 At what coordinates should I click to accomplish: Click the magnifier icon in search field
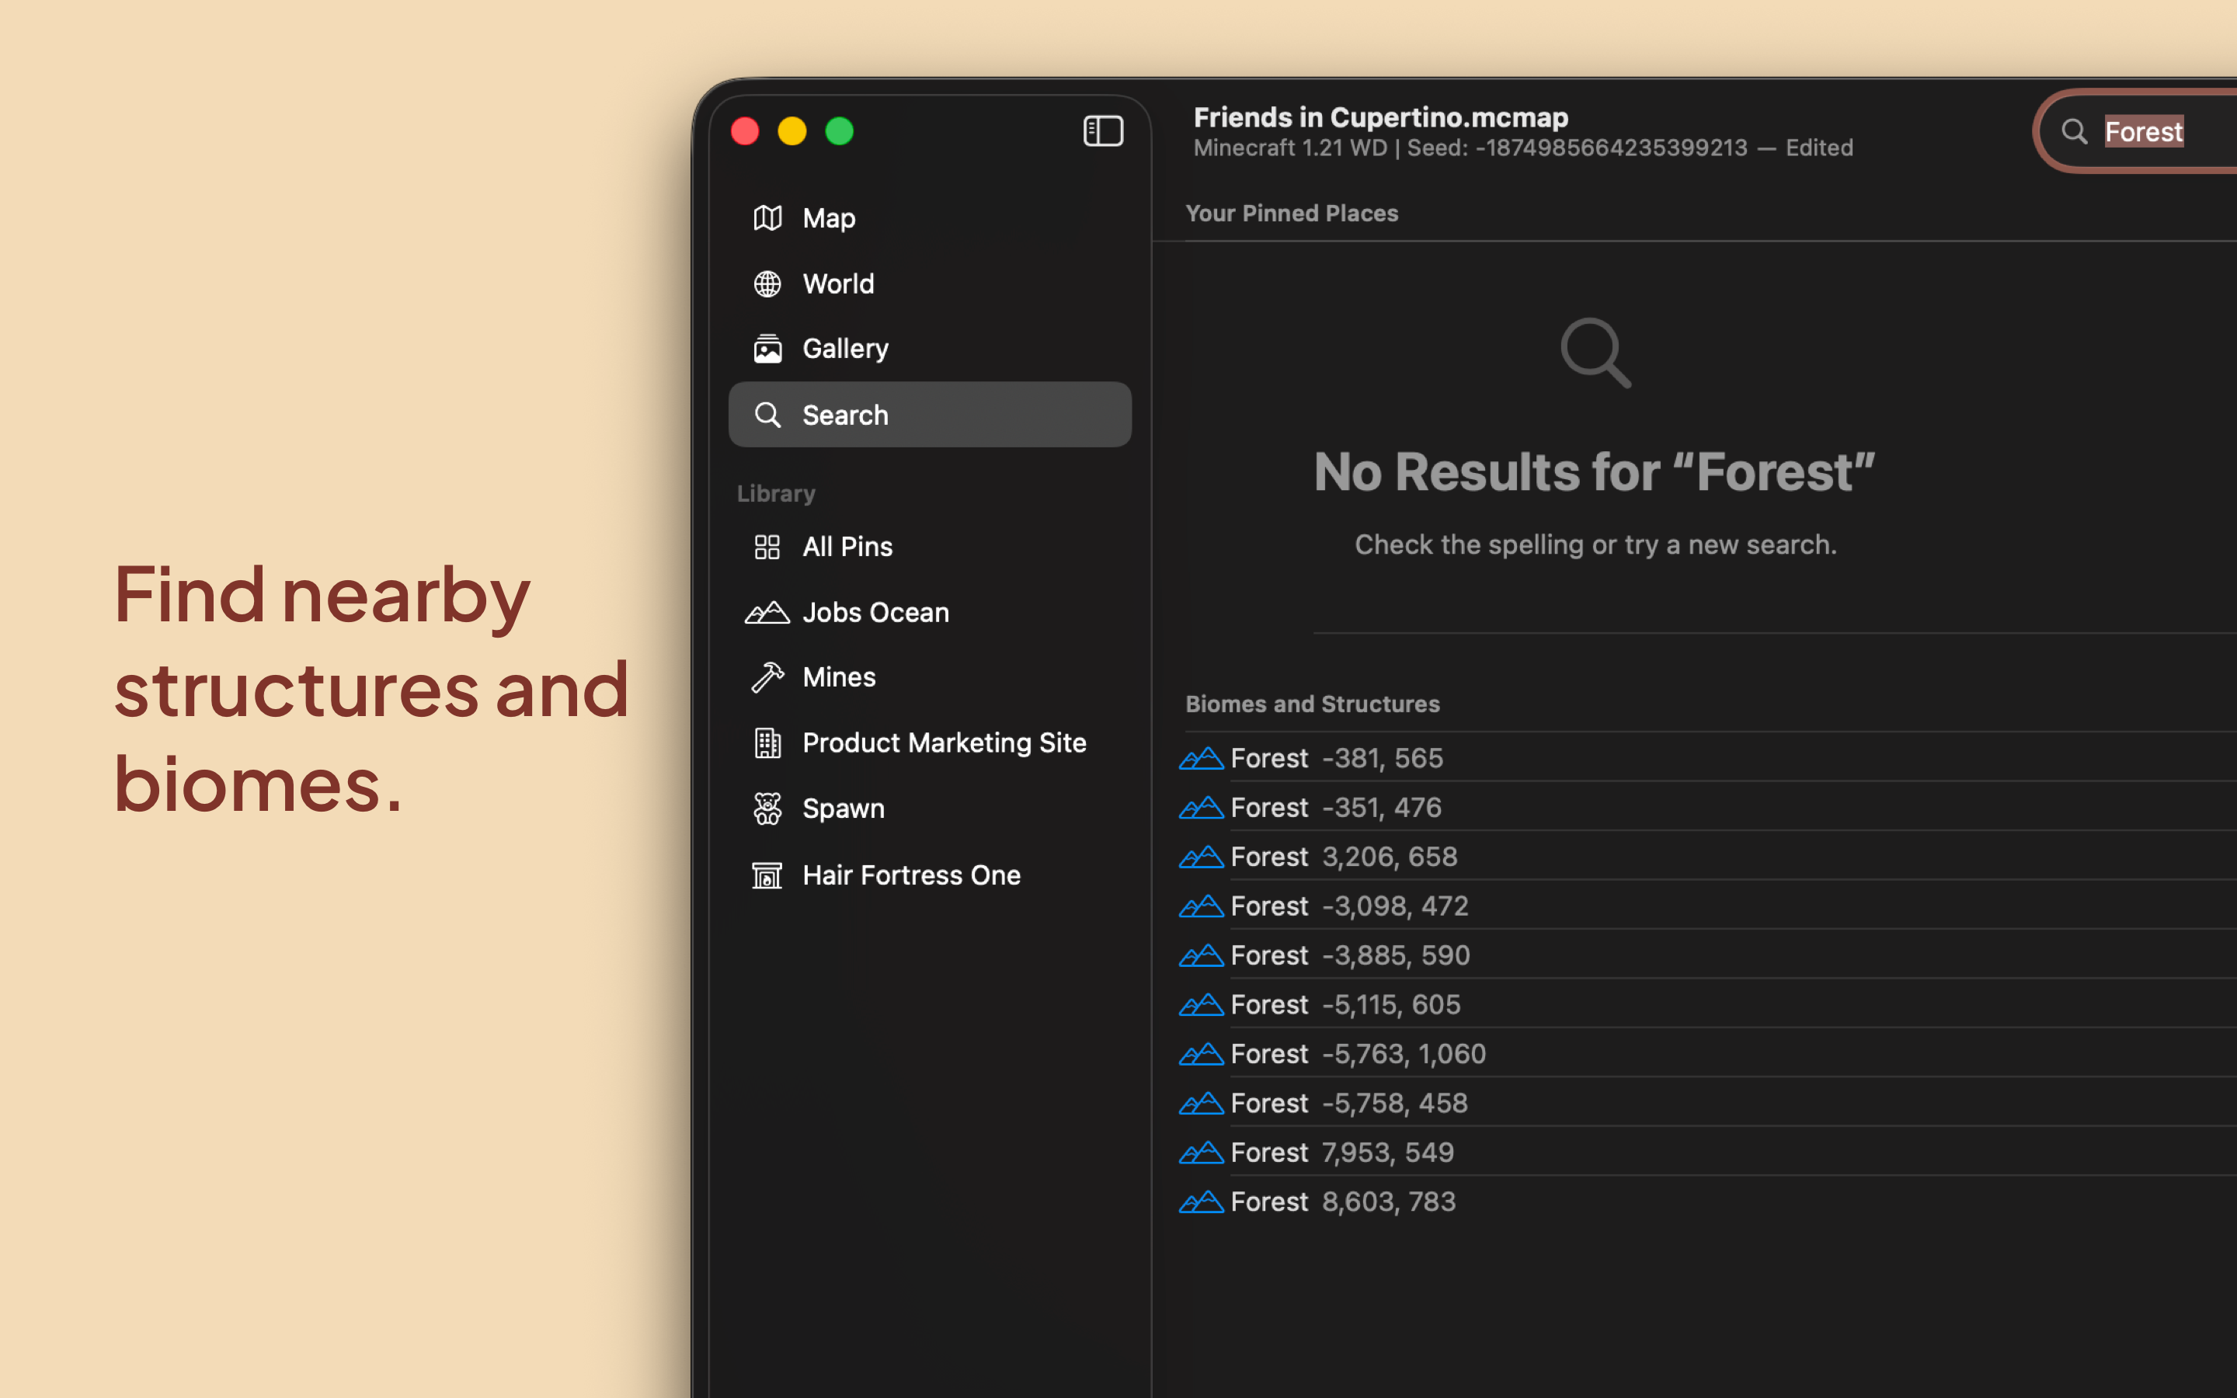pyautogui.click(x=2075, y=132)
